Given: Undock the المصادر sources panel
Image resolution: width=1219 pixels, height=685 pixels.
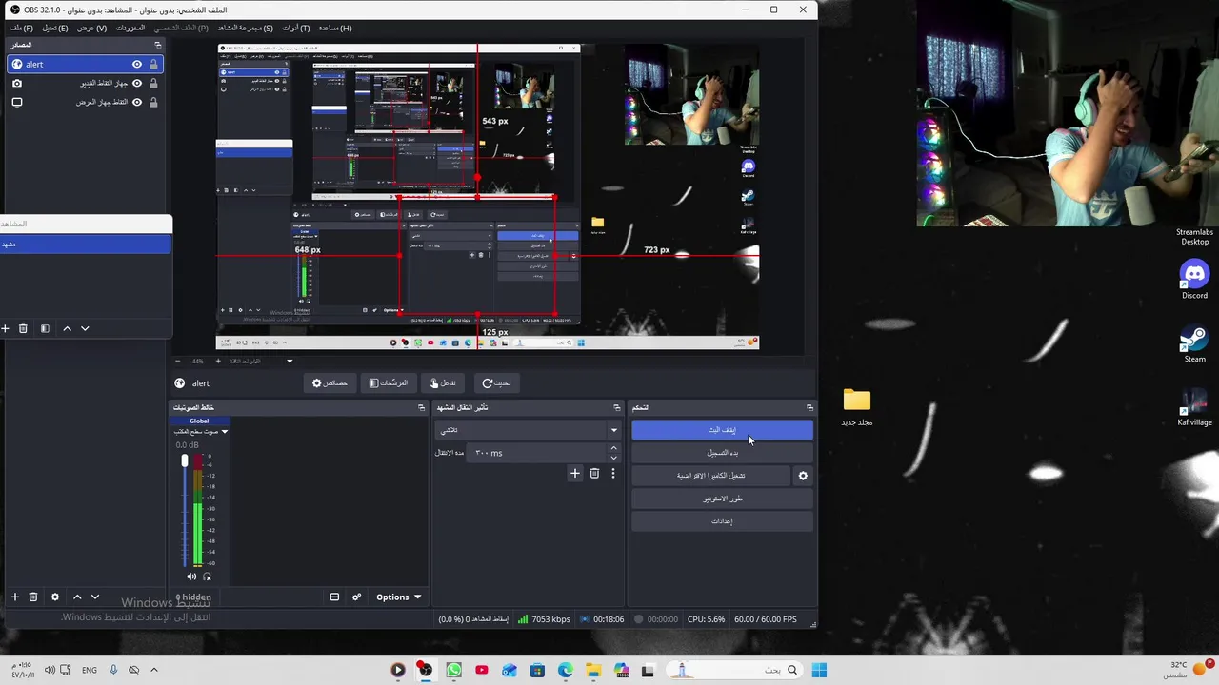Looking at the screenshot, I should [x=158, y=45].
